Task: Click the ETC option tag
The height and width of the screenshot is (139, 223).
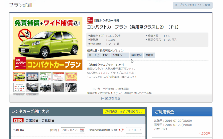Action: (105, 55)
